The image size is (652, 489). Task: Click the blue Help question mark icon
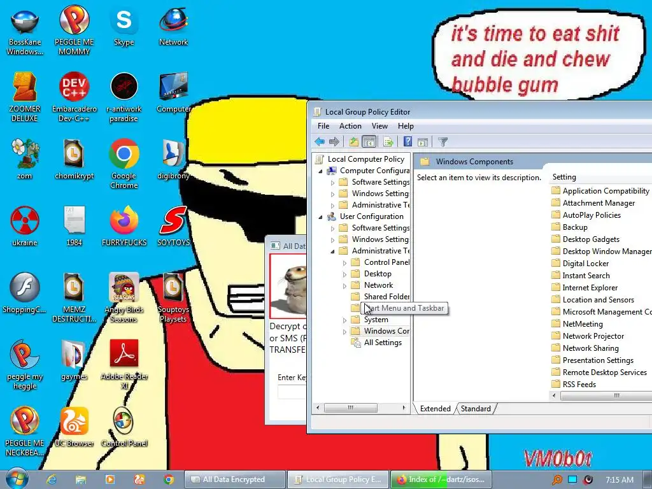(x=407, y=142)
